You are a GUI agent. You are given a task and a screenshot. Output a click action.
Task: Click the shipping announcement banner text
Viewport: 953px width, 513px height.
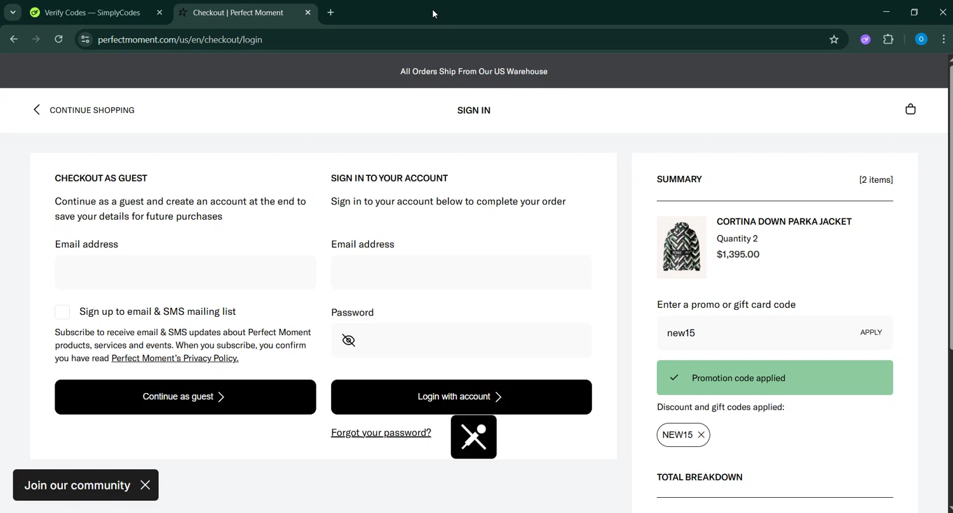pyautogui.click(x=474, y=71)
